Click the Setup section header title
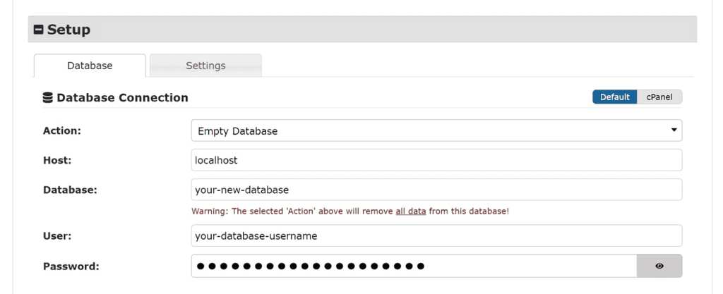 point(68,30)
